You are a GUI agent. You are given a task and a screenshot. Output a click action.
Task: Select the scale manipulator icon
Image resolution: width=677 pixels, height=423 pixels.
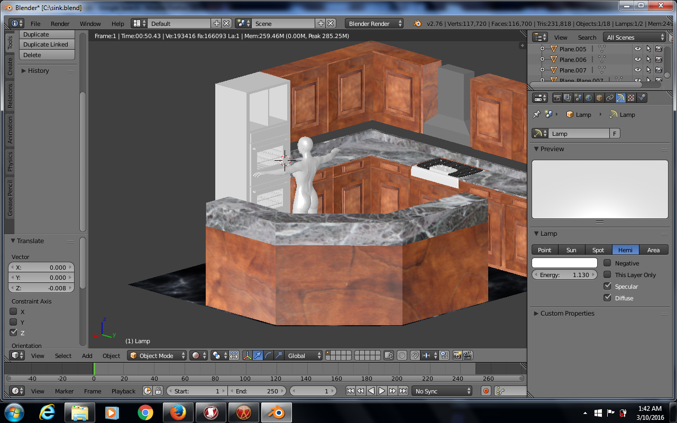[x=279, y=355]
